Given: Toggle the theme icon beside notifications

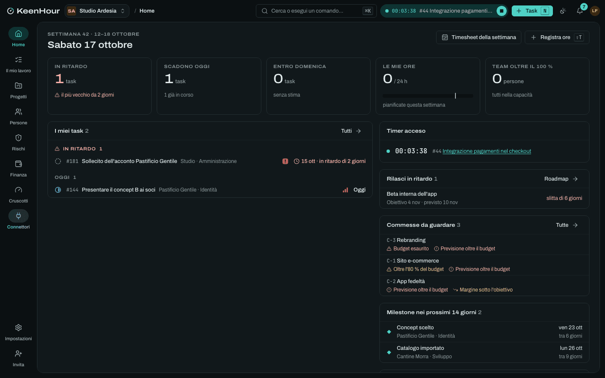Looking at the screenshot, I should 563,11.
